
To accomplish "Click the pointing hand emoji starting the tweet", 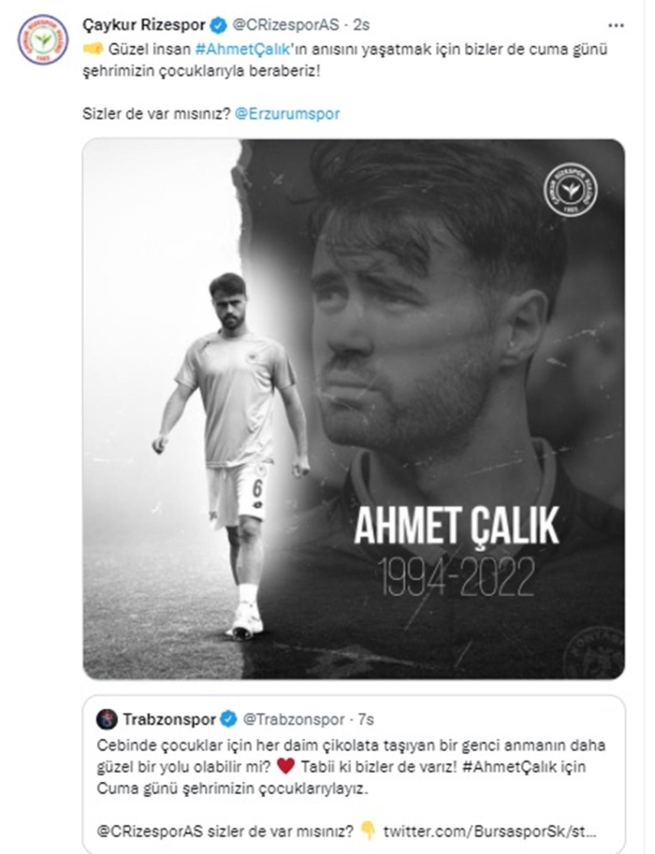I will click(x=95, y=48).
